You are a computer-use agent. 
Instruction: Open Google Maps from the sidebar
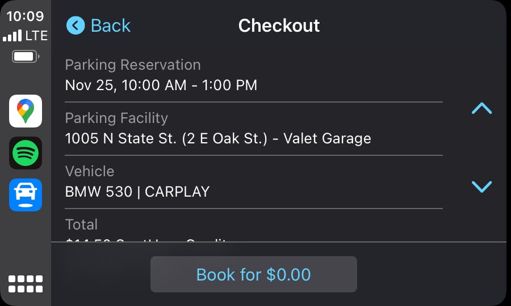click(x=26, y=111)
